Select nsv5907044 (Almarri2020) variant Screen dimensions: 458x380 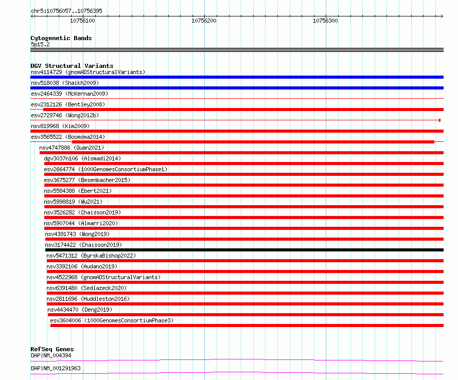(81, 223)
